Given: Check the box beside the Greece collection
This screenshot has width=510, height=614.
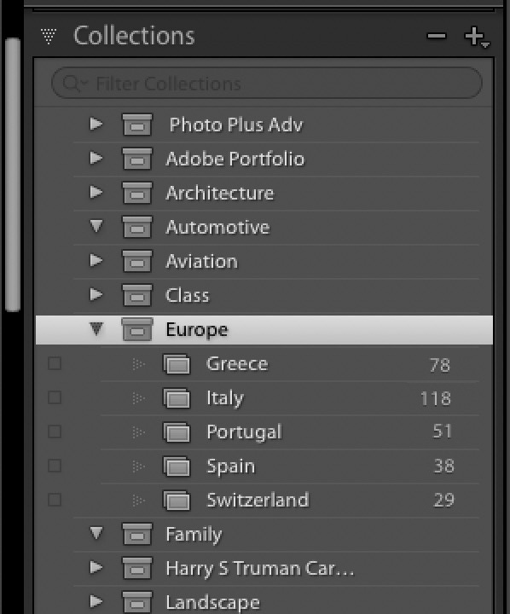Looking at the screenshot, I should click(55, 363).
